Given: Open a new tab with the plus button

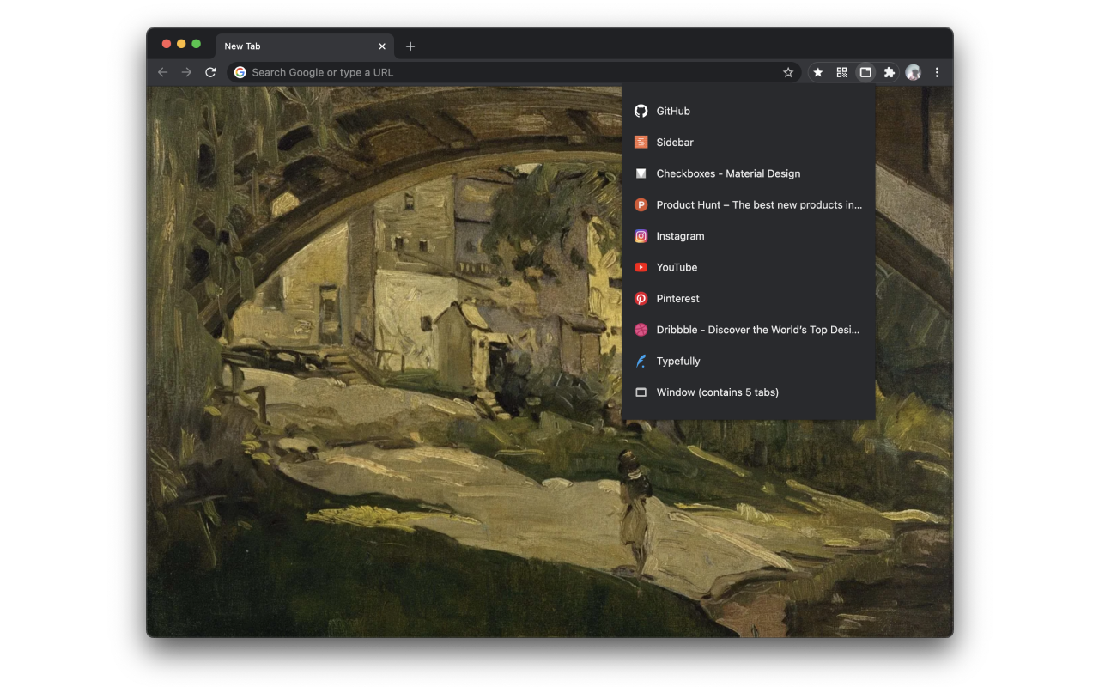Looking at the screenshot, I should click(410, 46).
